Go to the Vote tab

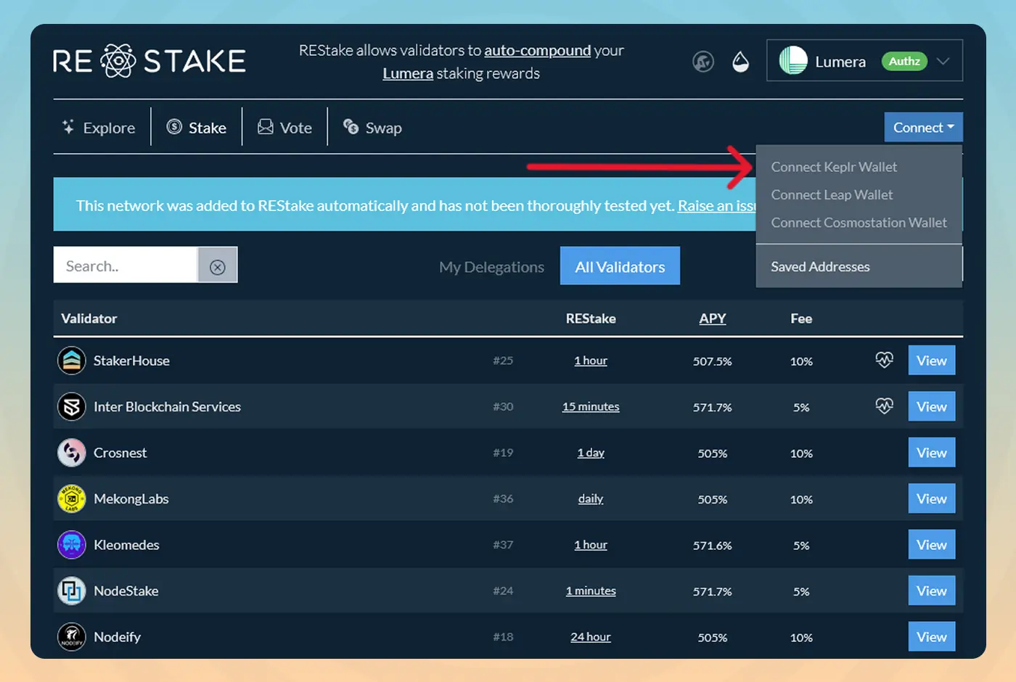coord(284,128)
